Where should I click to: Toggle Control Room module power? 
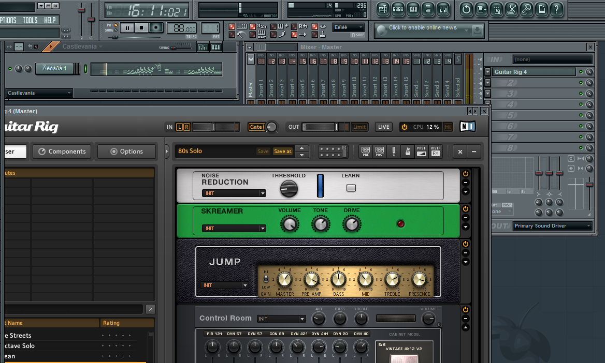[x=466, y=309]
